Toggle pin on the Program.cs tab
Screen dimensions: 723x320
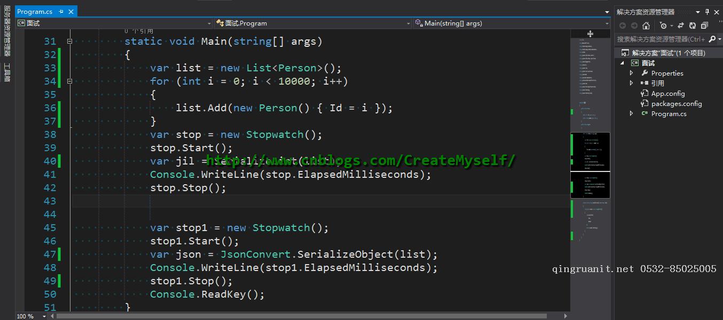[x=61, y=11]
